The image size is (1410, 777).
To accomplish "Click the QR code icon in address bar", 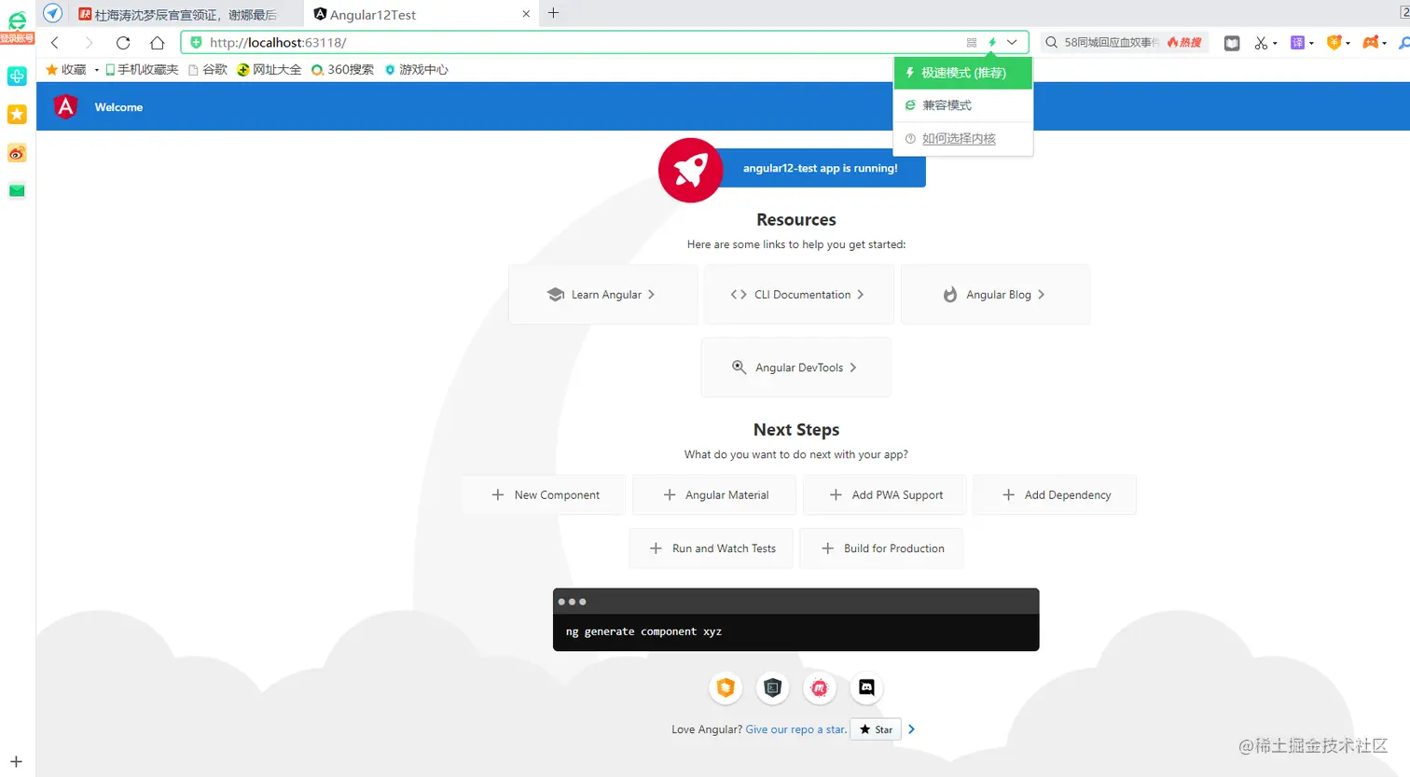I will (x=972, y=43).
